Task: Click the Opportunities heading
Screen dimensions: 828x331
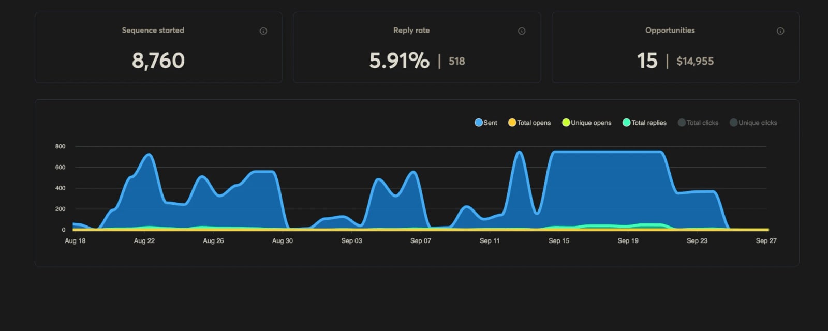Action: click(670, 31)
